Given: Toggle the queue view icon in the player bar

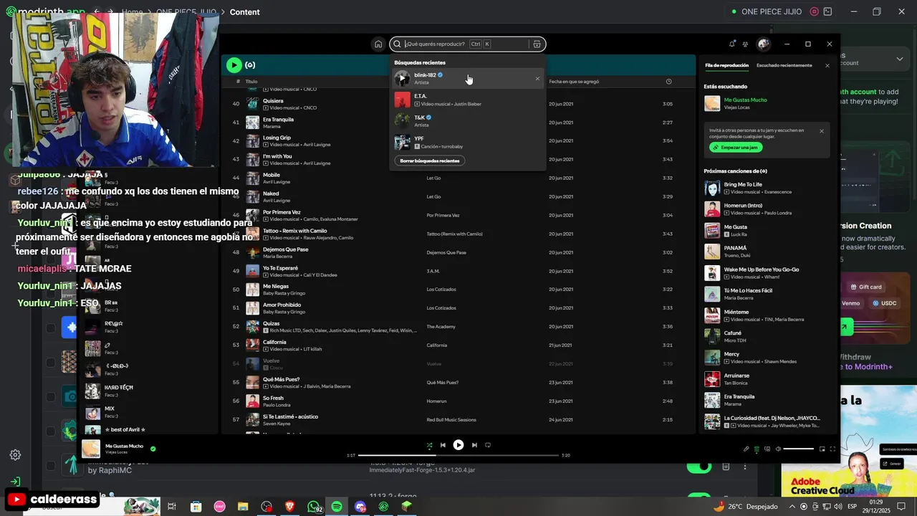Looking at the screenshot, I should [757, 449].
